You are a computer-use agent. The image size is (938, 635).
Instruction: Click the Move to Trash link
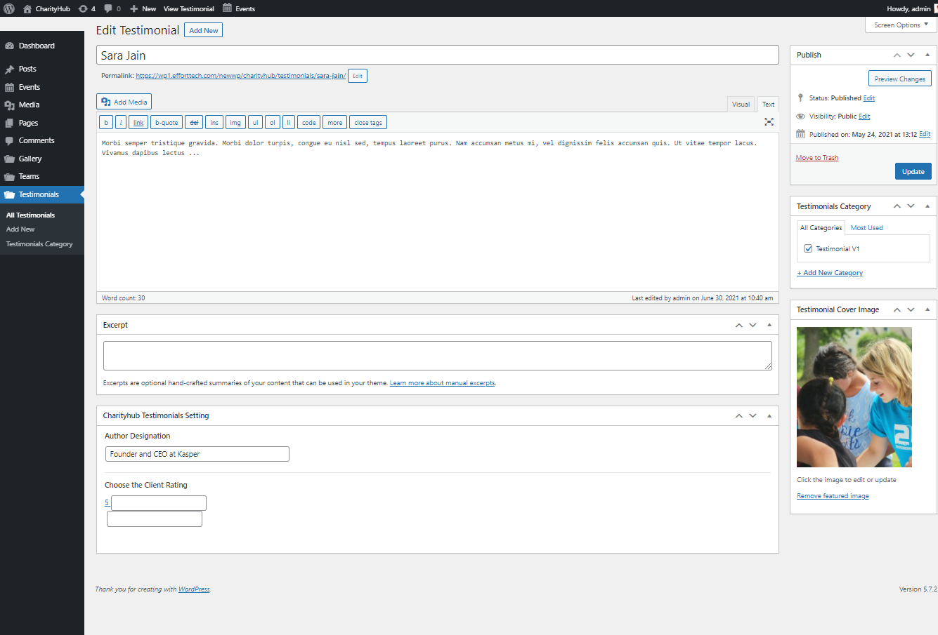point(816,158)
